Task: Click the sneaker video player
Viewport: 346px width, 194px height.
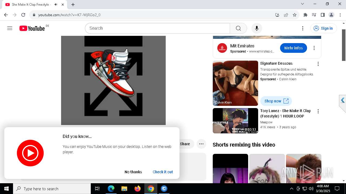Action: click(x=113, y=80)
